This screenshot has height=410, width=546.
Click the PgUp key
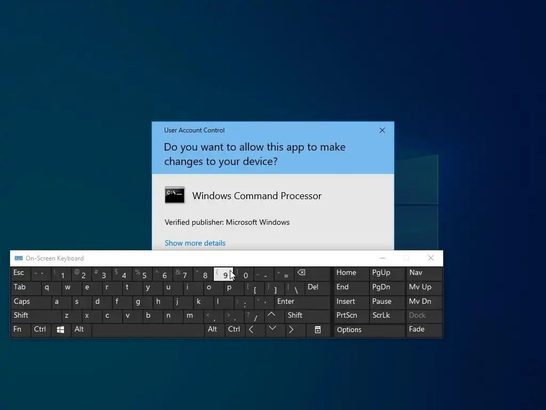pos(387,274)
